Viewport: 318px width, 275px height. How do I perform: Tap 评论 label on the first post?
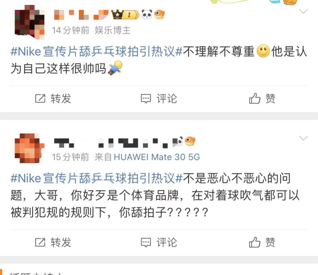coord(167,99)
